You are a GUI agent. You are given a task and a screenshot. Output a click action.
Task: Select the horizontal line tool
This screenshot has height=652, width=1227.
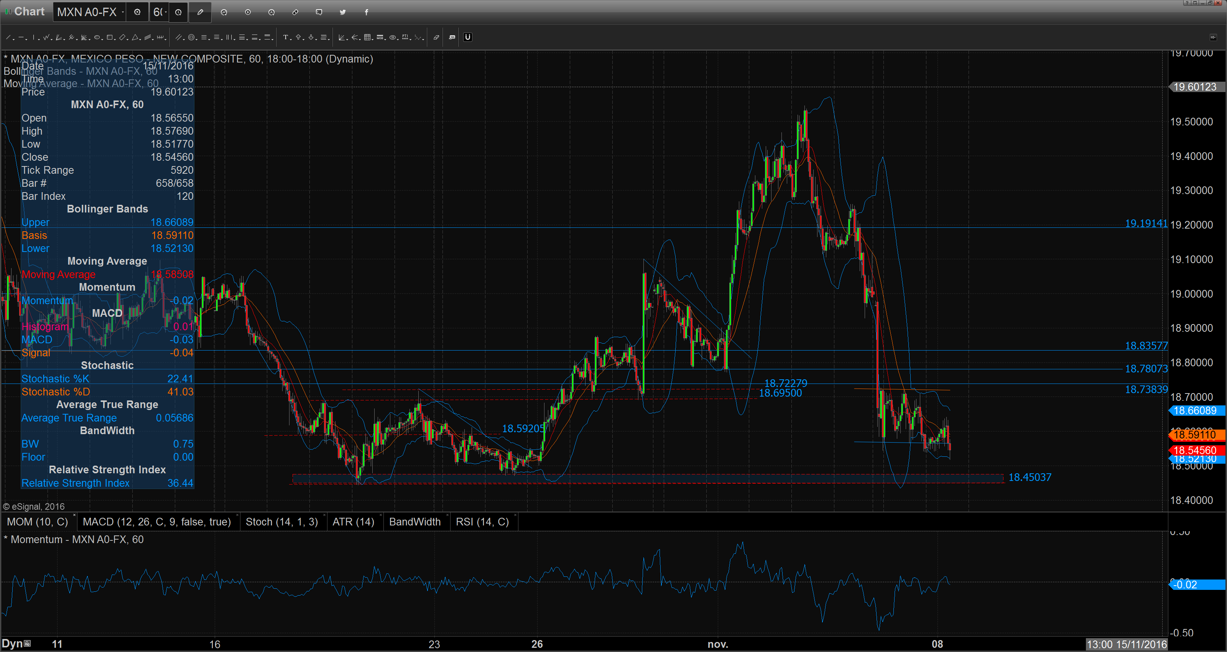(21, 37)
